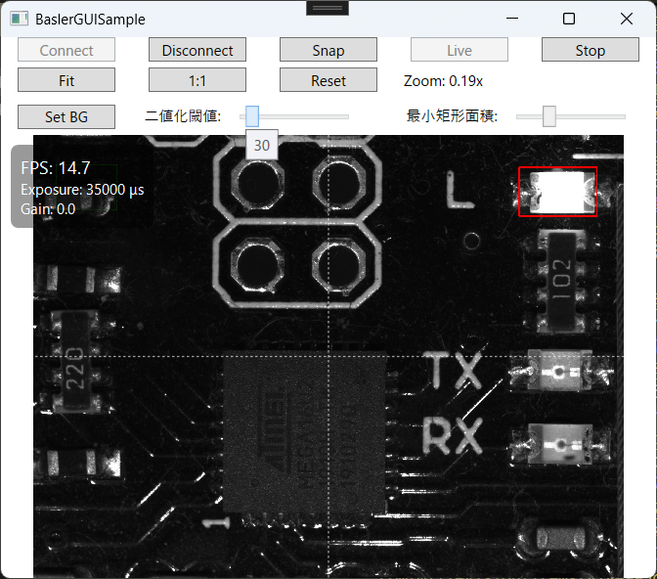Screen dimensions: 657x579
Task: Start Live acquisition
Action: [x=460, y=50]
